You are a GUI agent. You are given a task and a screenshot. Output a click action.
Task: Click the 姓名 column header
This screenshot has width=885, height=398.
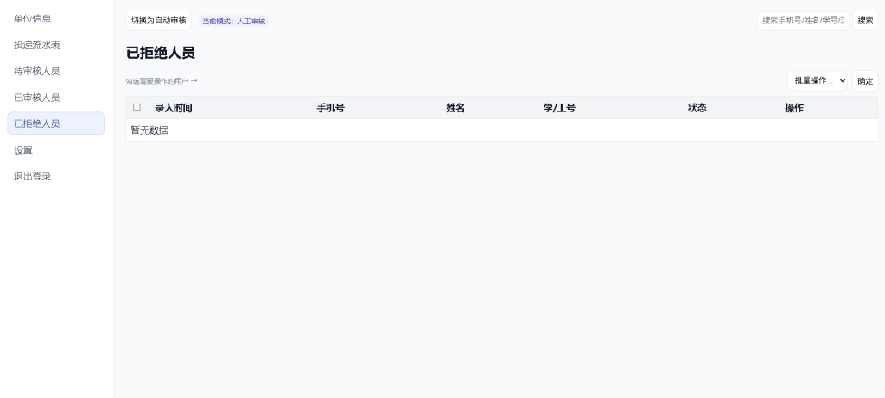click(x=455, y=108)
